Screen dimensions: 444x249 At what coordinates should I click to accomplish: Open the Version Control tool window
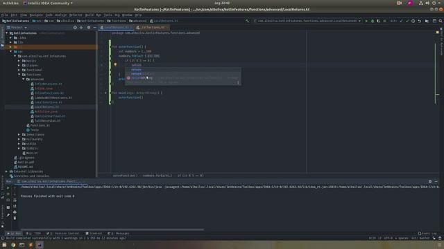tap(63, 234)
